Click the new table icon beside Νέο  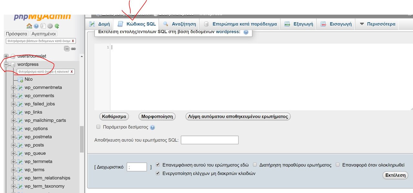pos(20,79)
